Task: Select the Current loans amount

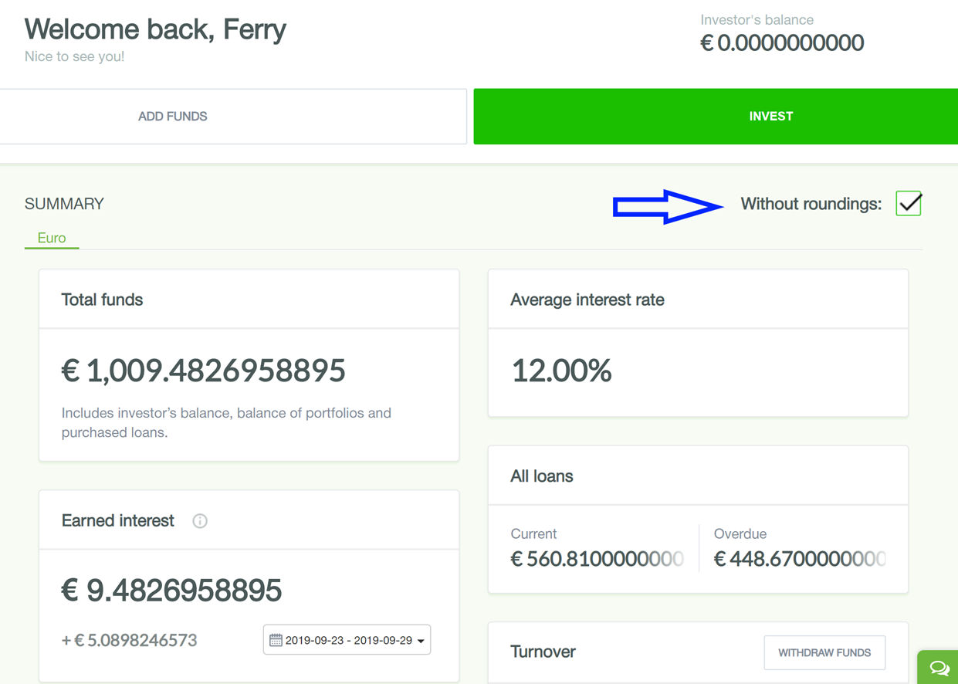Action: click(x=597, y=558)
